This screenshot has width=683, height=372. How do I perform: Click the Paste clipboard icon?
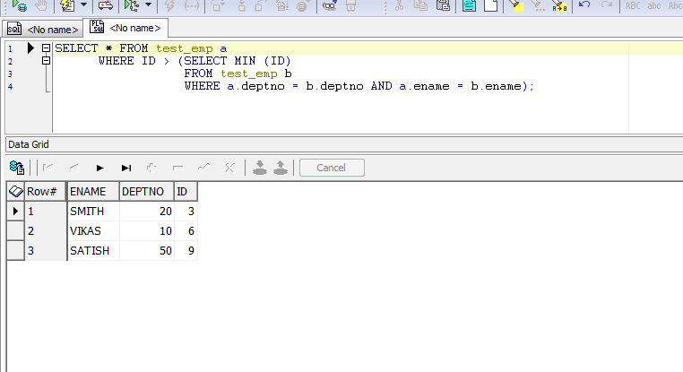[444, 5]
